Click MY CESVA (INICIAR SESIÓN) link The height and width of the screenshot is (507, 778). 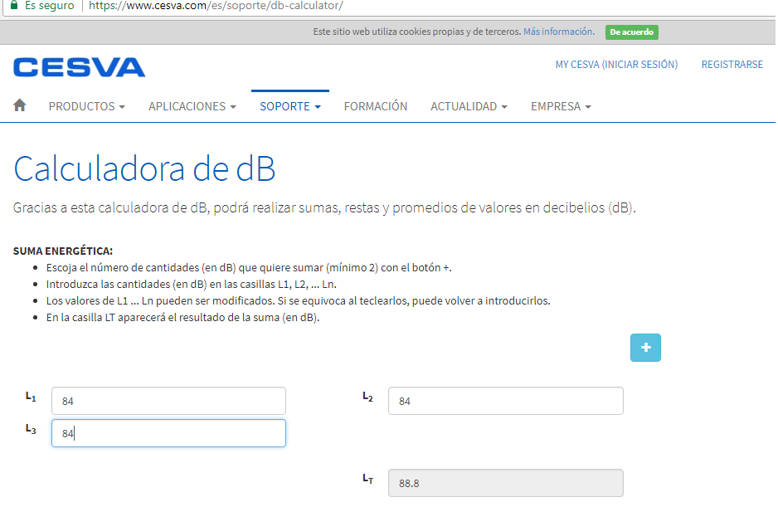(x=616, y=64)
